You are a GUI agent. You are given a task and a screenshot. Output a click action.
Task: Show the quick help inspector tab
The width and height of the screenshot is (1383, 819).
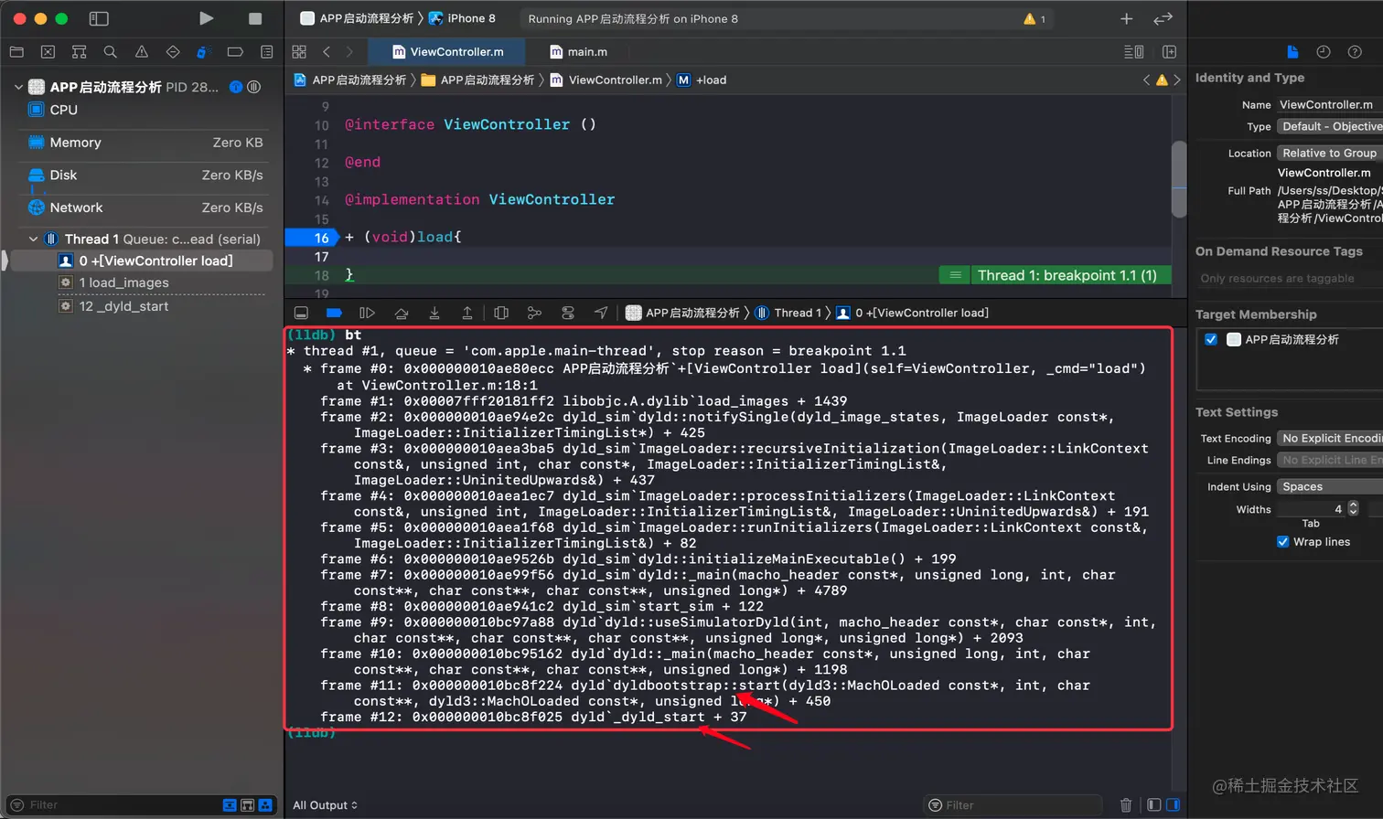pyautogui.click(x=1355, y=52)
